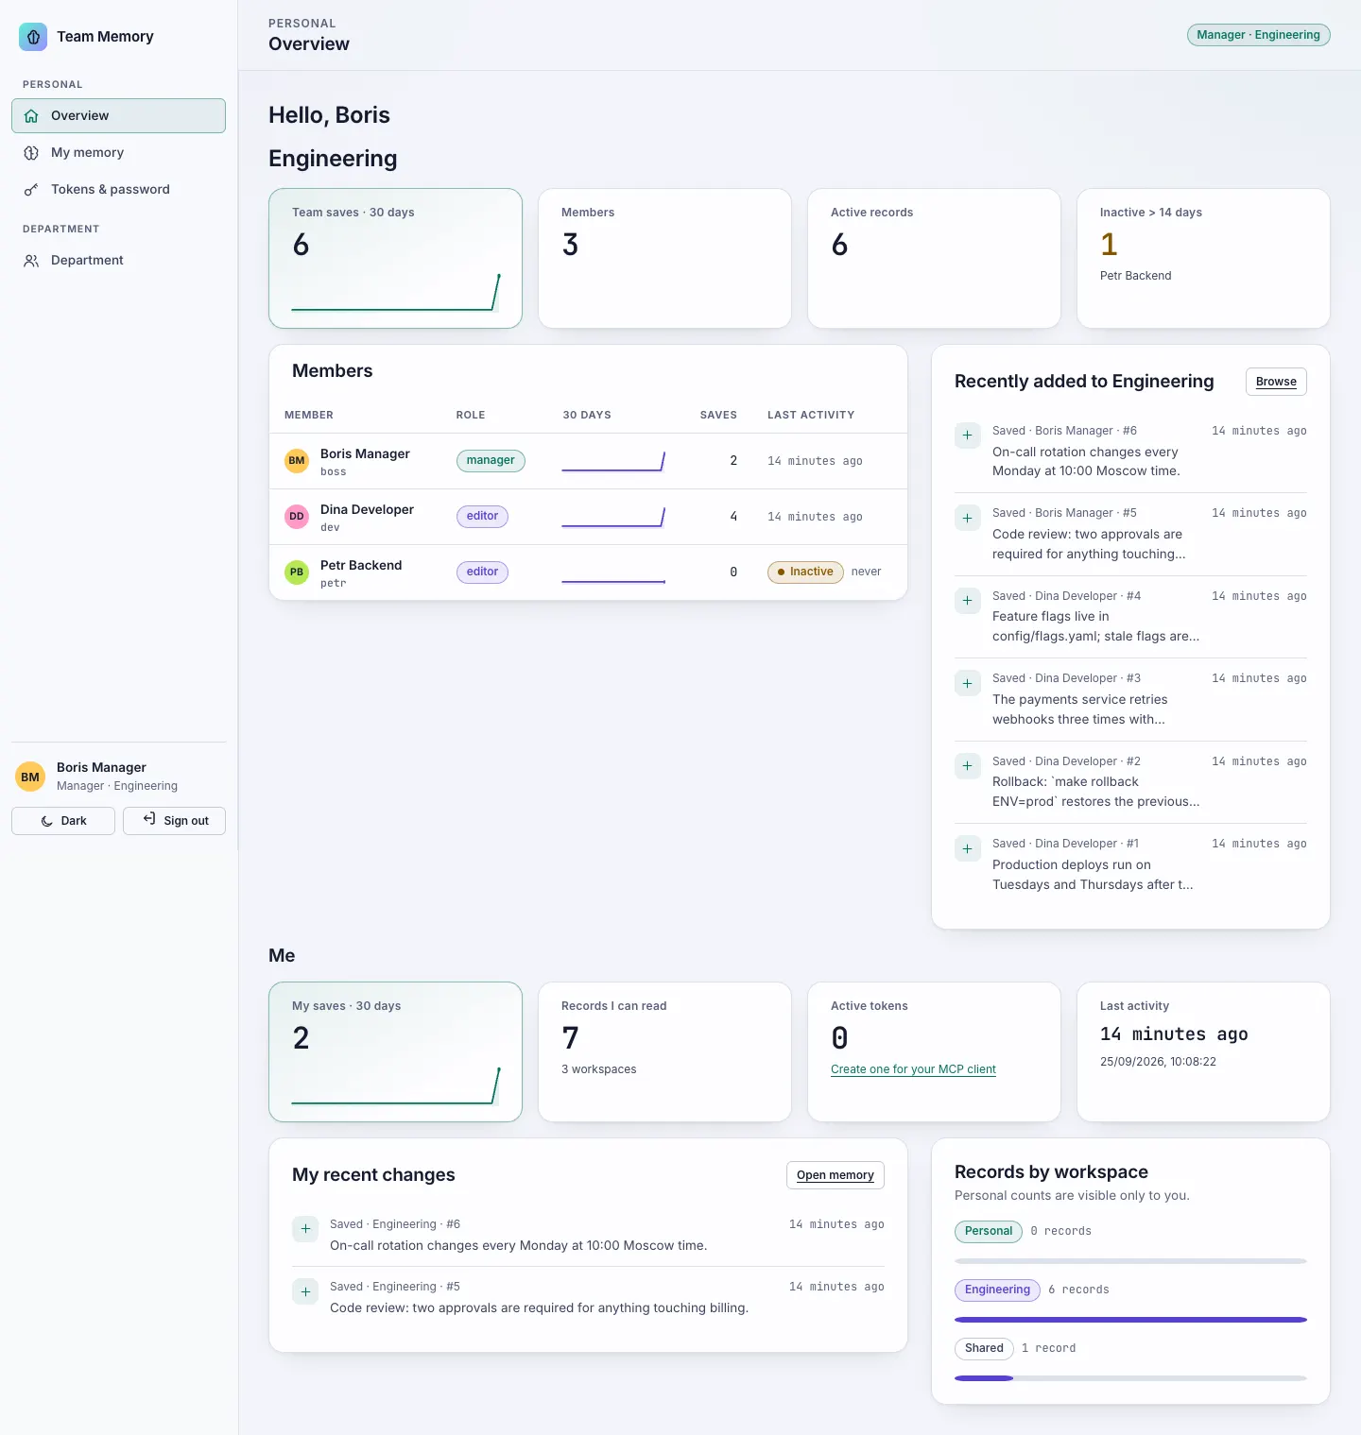
Task: Click the Shared workspace tag
Action: coord(984,1348)
